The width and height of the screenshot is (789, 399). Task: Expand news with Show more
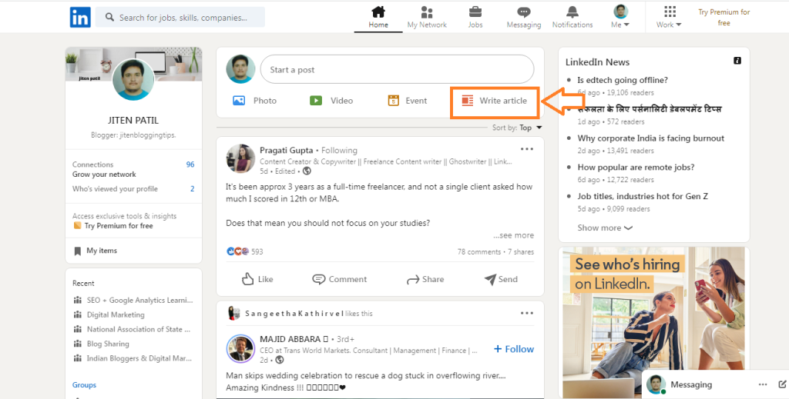(605, 228)
